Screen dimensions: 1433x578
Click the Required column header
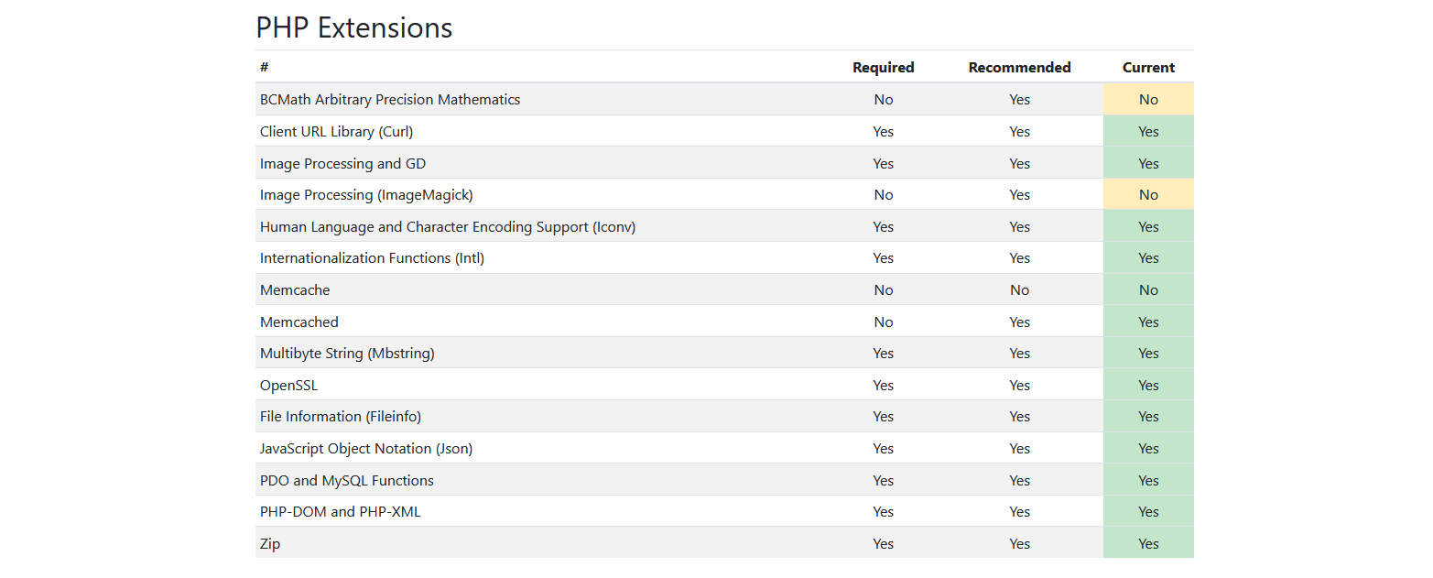(883, 67)
